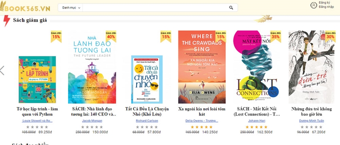
Task: Open the Đăng nhập login link
Action: click(326, 7)
